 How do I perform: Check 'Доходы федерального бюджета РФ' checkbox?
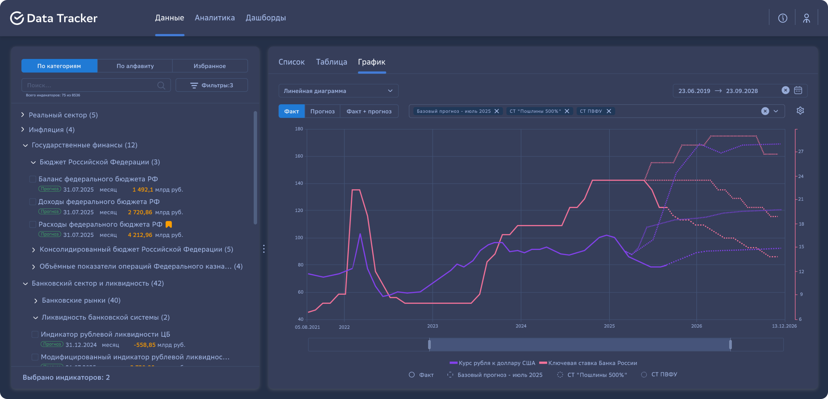33,202
